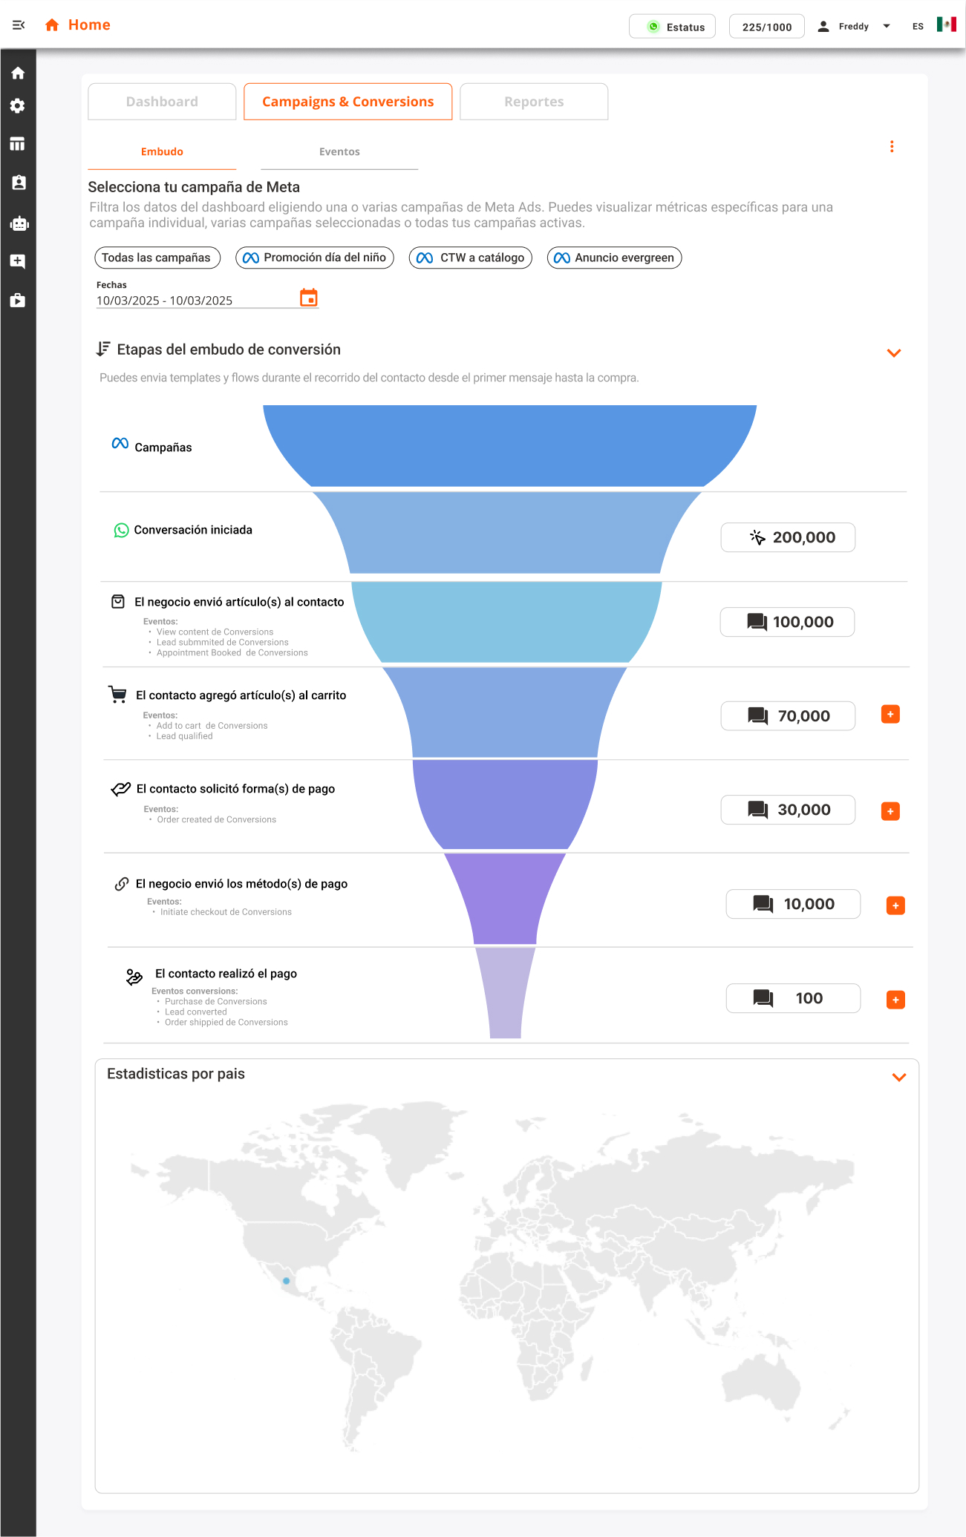This screenshot has height=1537, width=966.
Task: Click the Estatus button
Action: pos(672,26)
